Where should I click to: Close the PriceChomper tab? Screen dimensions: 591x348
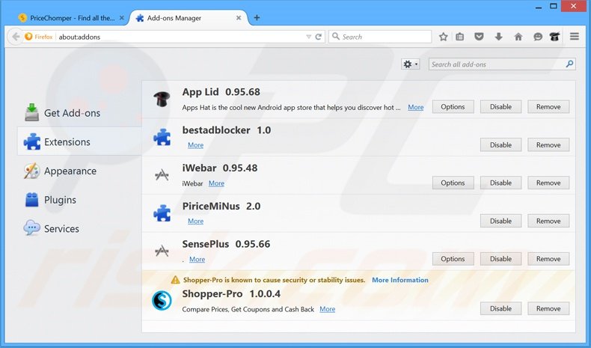(x=122, y=18)
